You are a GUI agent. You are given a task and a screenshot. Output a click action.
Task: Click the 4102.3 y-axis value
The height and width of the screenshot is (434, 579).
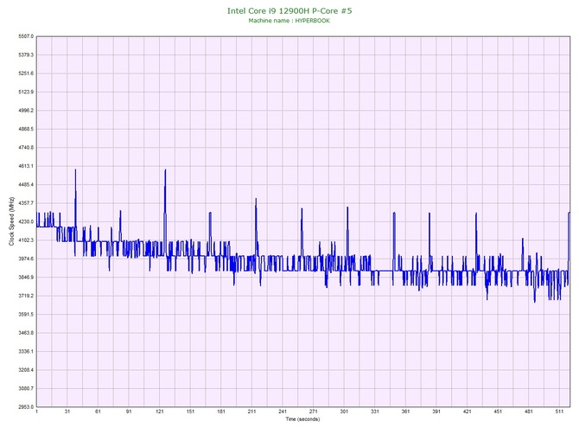point(26,240)
